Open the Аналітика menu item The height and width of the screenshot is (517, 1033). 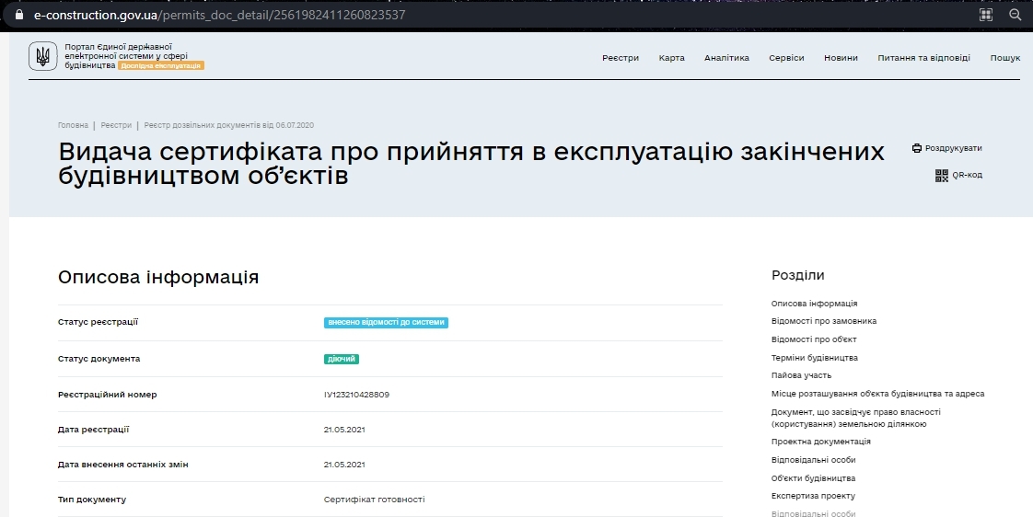[x=726, y=58]
